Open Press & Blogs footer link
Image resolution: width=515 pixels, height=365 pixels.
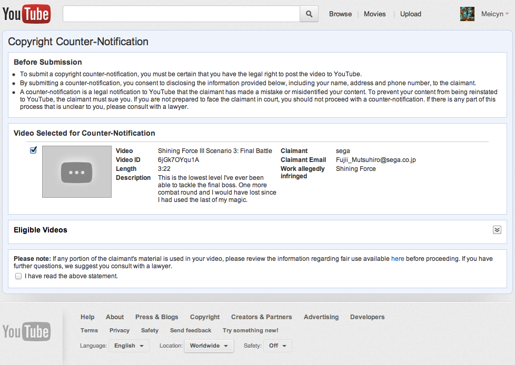157,317
